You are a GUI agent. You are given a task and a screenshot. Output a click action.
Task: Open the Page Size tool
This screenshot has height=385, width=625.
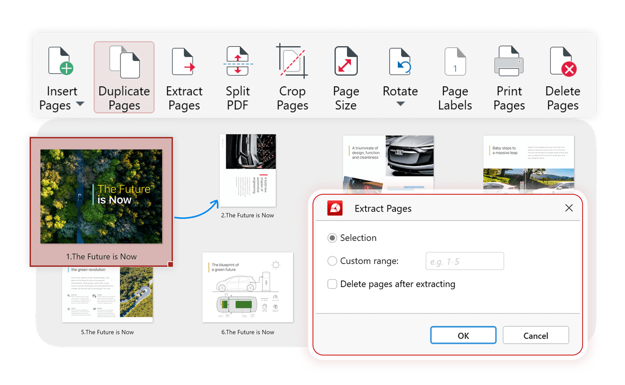(346, 62)
